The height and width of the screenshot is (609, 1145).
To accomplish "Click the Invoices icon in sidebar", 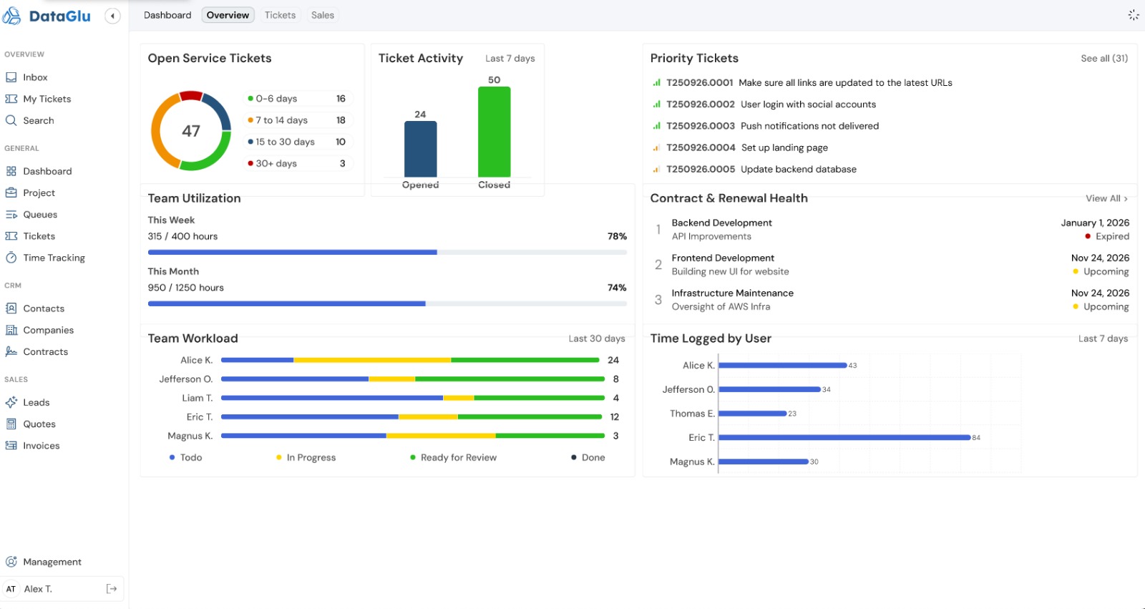I will coord(11,445).
